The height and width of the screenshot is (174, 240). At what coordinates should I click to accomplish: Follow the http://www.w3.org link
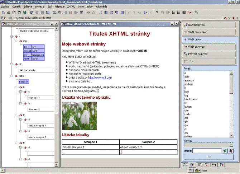[x=100, y=77]
